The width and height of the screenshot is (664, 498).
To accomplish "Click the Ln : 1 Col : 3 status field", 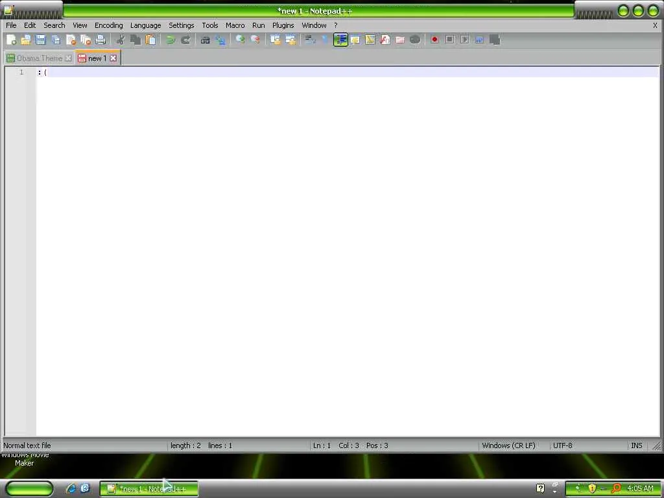I will pos(350,445).
